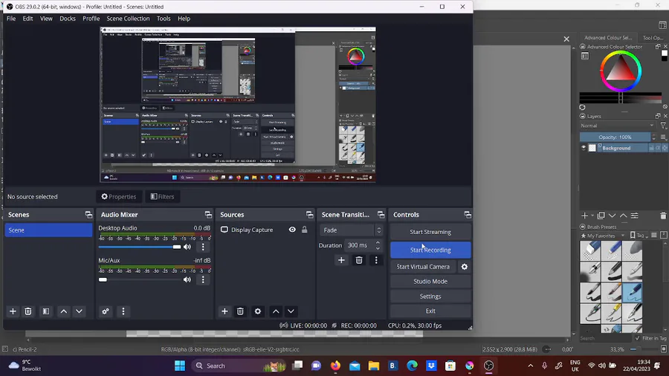
Task: Remove selected source trash icon
Action: pyautogui.click(x=240, y=311)
